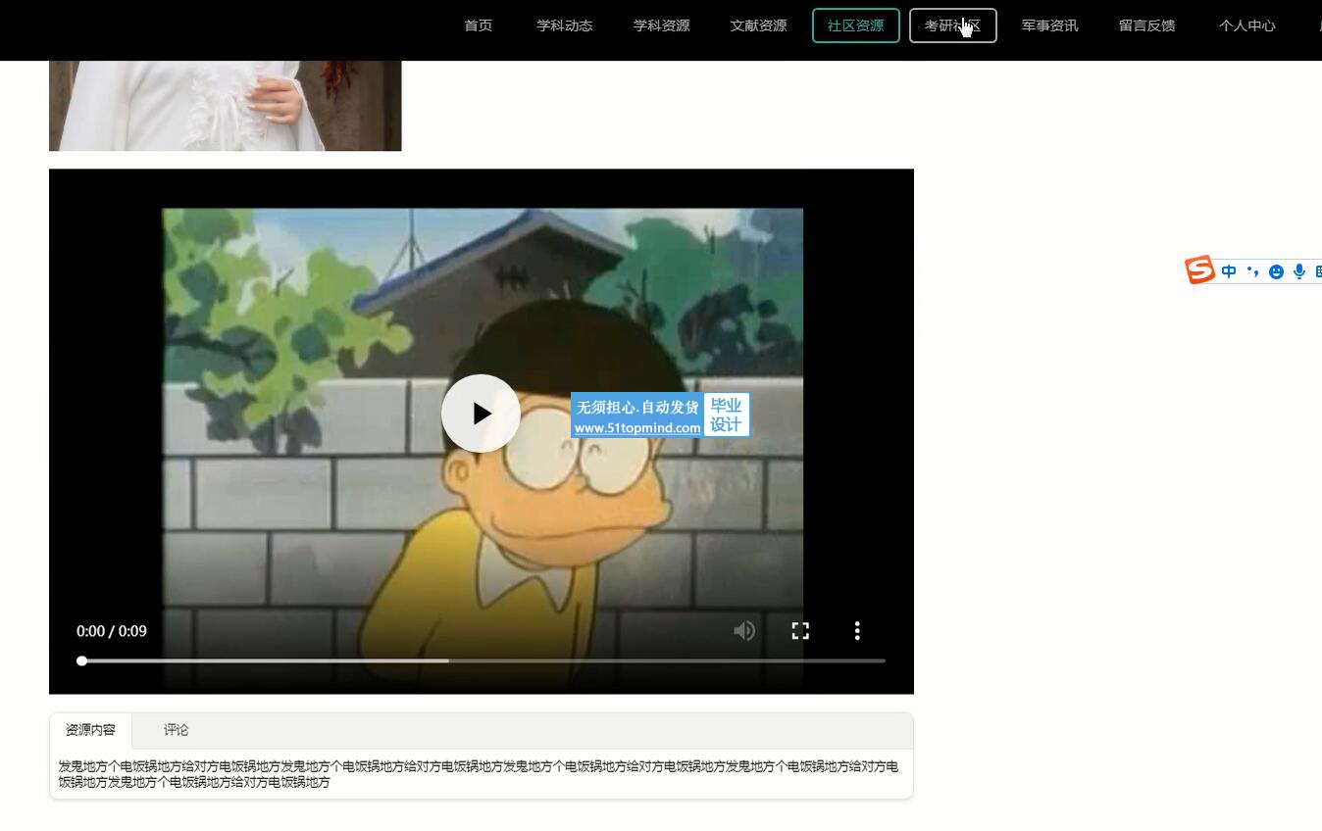Toggle Chinese/English mode on the IME bar
Screen dimensions: 1322x831
[x=1229, y=271]
